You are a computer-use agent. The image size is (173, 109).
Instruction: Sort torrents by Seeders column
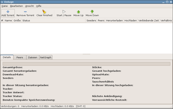coord(91,21)
